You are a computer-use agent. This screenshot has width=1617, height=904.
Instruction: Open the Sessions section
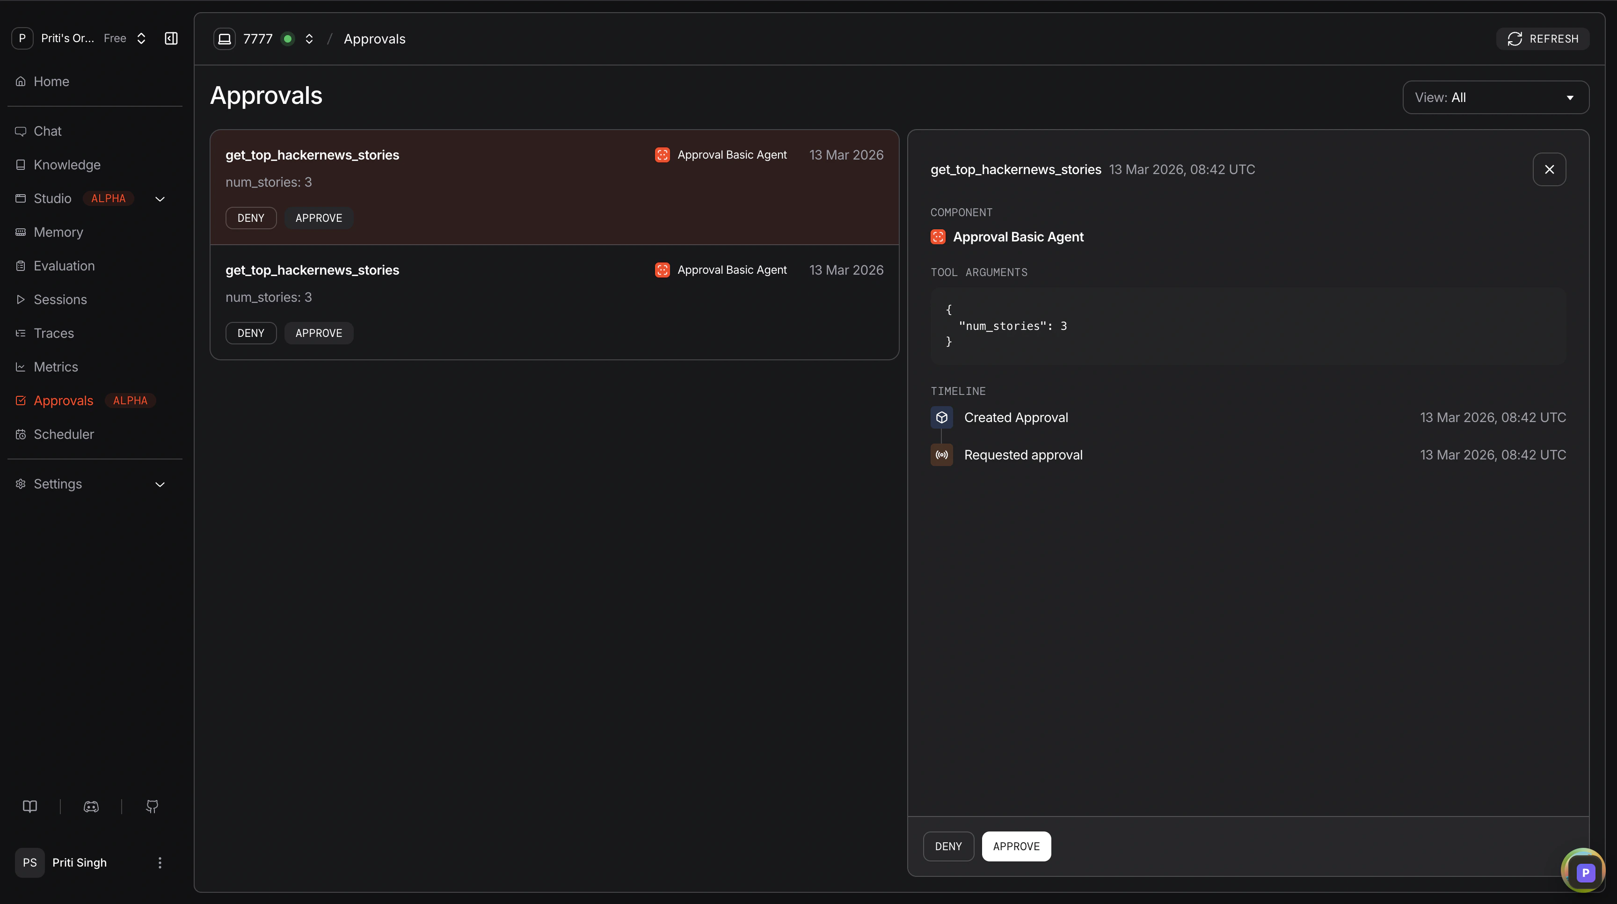60,299
